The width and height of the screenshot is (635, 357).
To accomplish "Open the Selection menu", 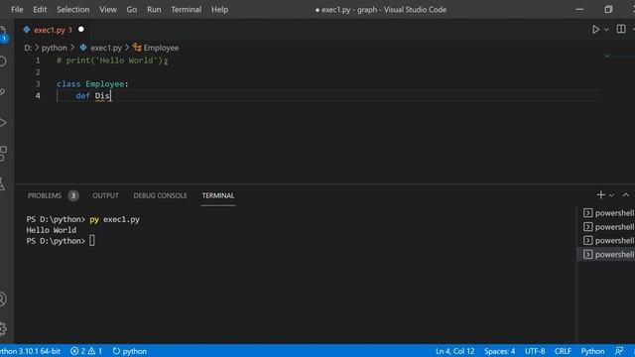I will coord(72,9).
